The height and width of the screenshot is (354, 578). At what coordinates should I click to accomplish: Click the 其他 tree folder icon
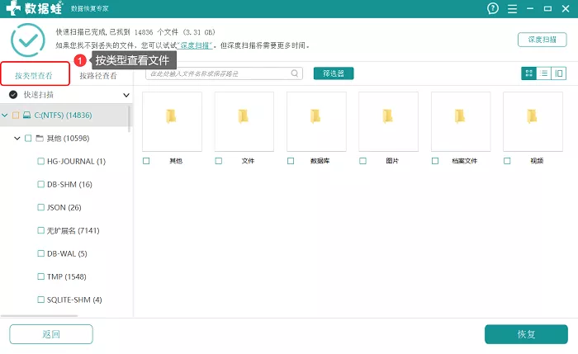(40, 139)
